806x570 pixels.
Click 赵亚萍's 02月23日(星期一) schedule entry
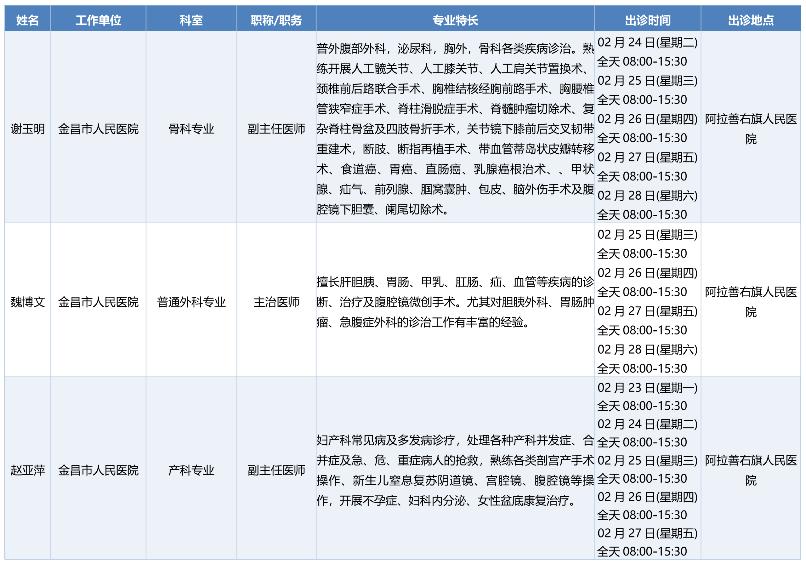pyautogui.click(x=647, y=388)
